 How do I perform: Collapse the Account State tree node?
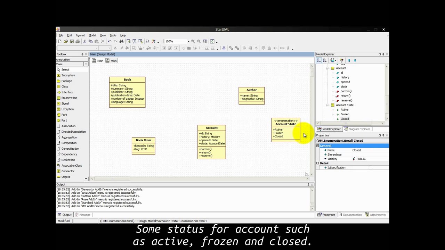tap(327, 105)
